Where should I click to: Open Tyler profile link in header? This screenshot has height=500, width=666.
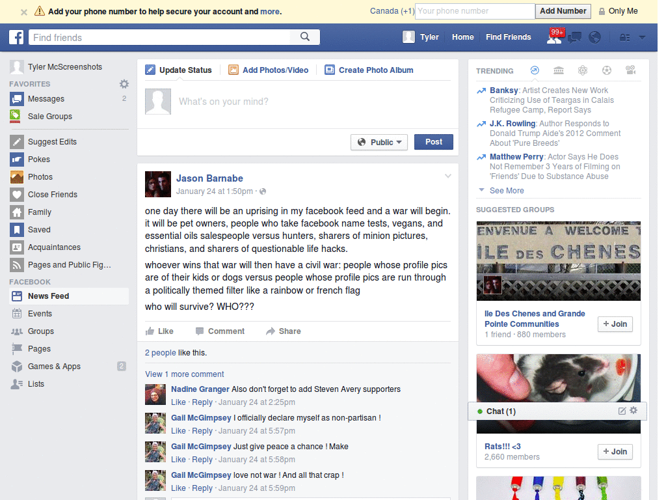coord(421,37)
